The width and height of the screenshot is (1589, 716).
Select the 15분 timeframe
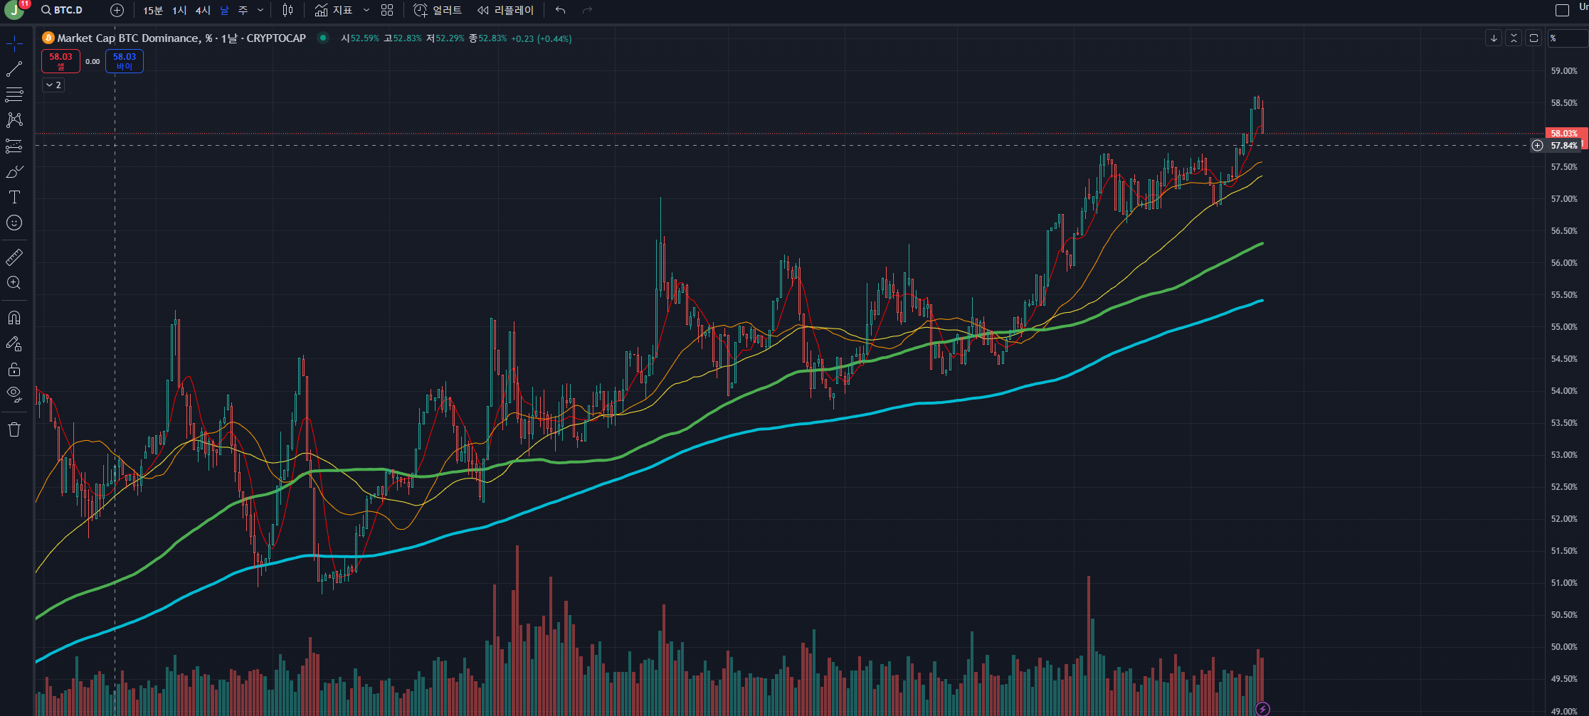[152, 10]
